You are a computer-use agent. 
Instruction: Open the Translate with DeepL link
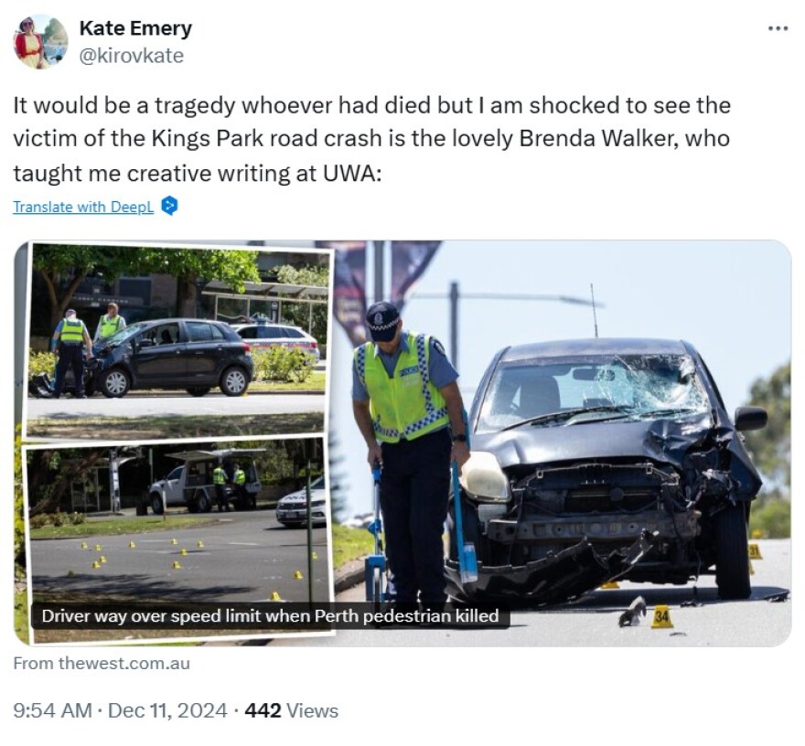click(83, 207)
